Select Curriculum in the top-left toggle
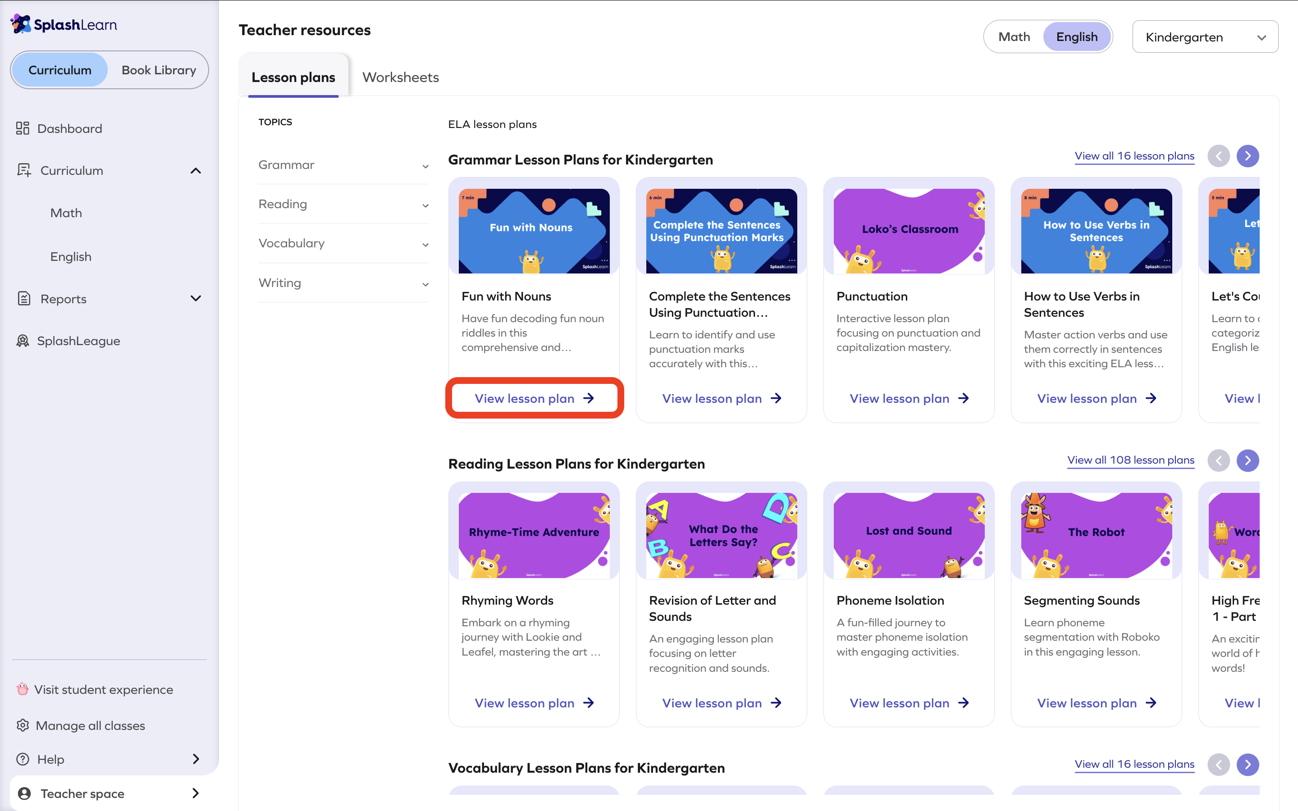Screen dimensions: 1298x811 tap(60, 70)
